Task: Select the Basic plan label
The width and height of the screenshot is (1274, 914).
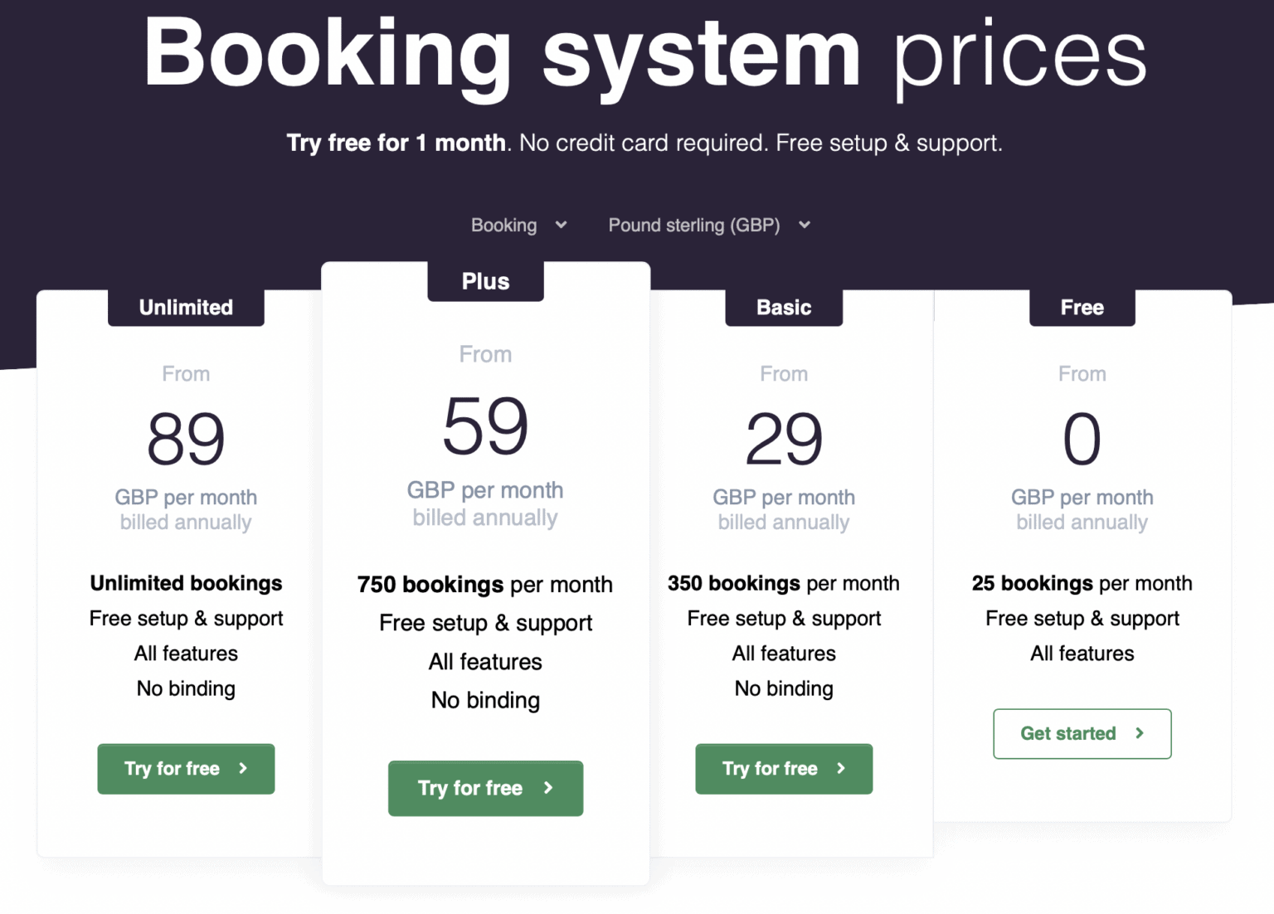Action: [783, 307]
